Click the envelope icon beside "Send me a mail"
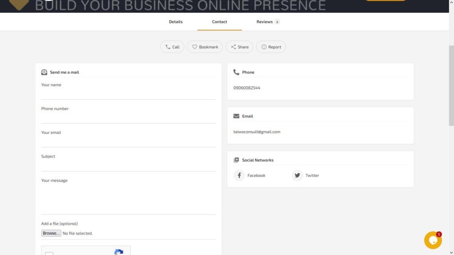This screenshot has width=454, height=255. [44, 72]
